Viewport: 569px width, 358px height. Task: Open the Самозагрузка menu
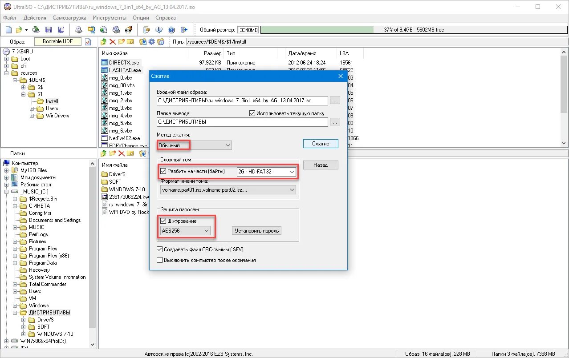(70, 18)
